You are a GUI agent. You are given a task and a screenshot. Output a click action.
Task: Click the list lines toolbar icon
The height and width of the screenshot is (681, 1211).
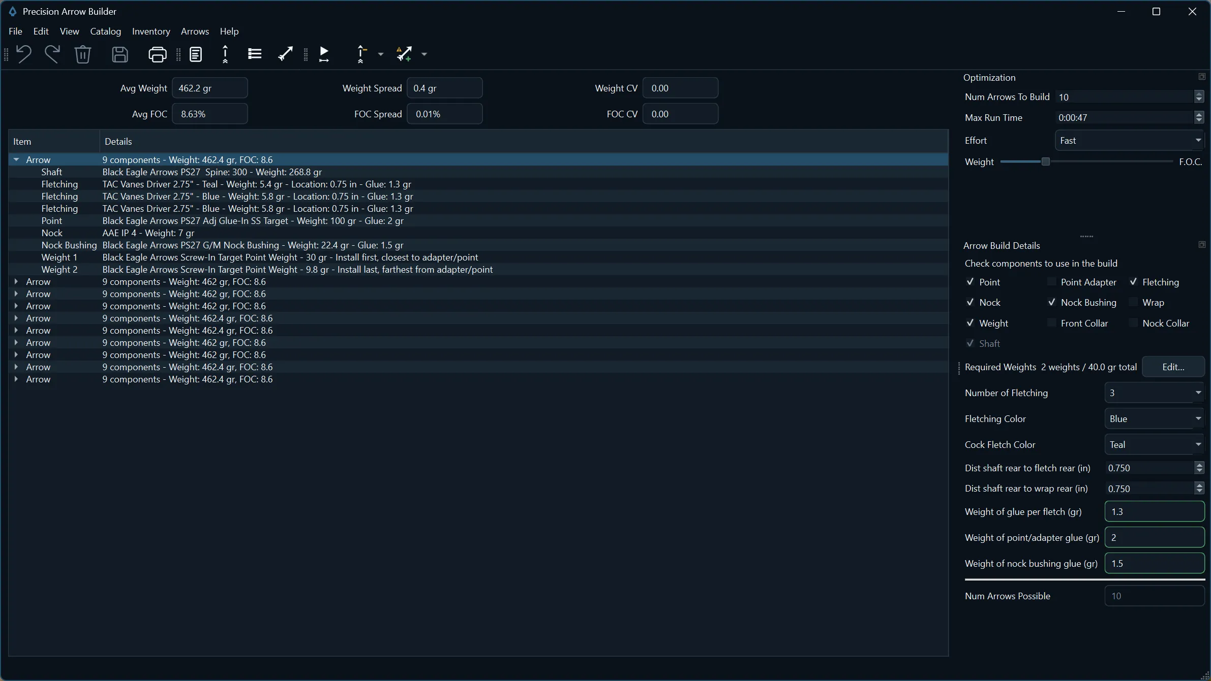coord(255,54)
